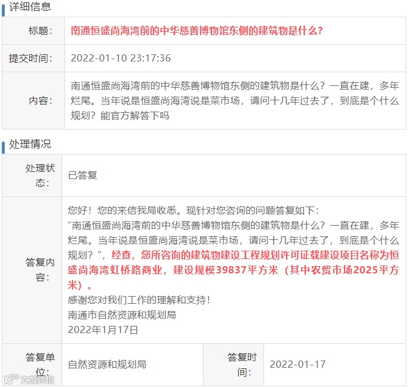Click the 提交时间 row label
This screenshot has height=388, width=408.
point(30,58)
